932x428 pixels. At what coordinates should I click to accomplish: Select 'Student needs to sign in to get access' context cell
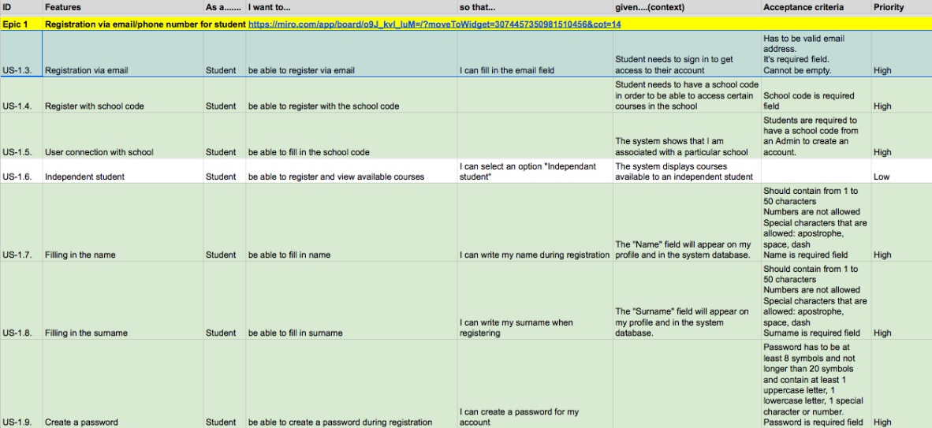687,54
